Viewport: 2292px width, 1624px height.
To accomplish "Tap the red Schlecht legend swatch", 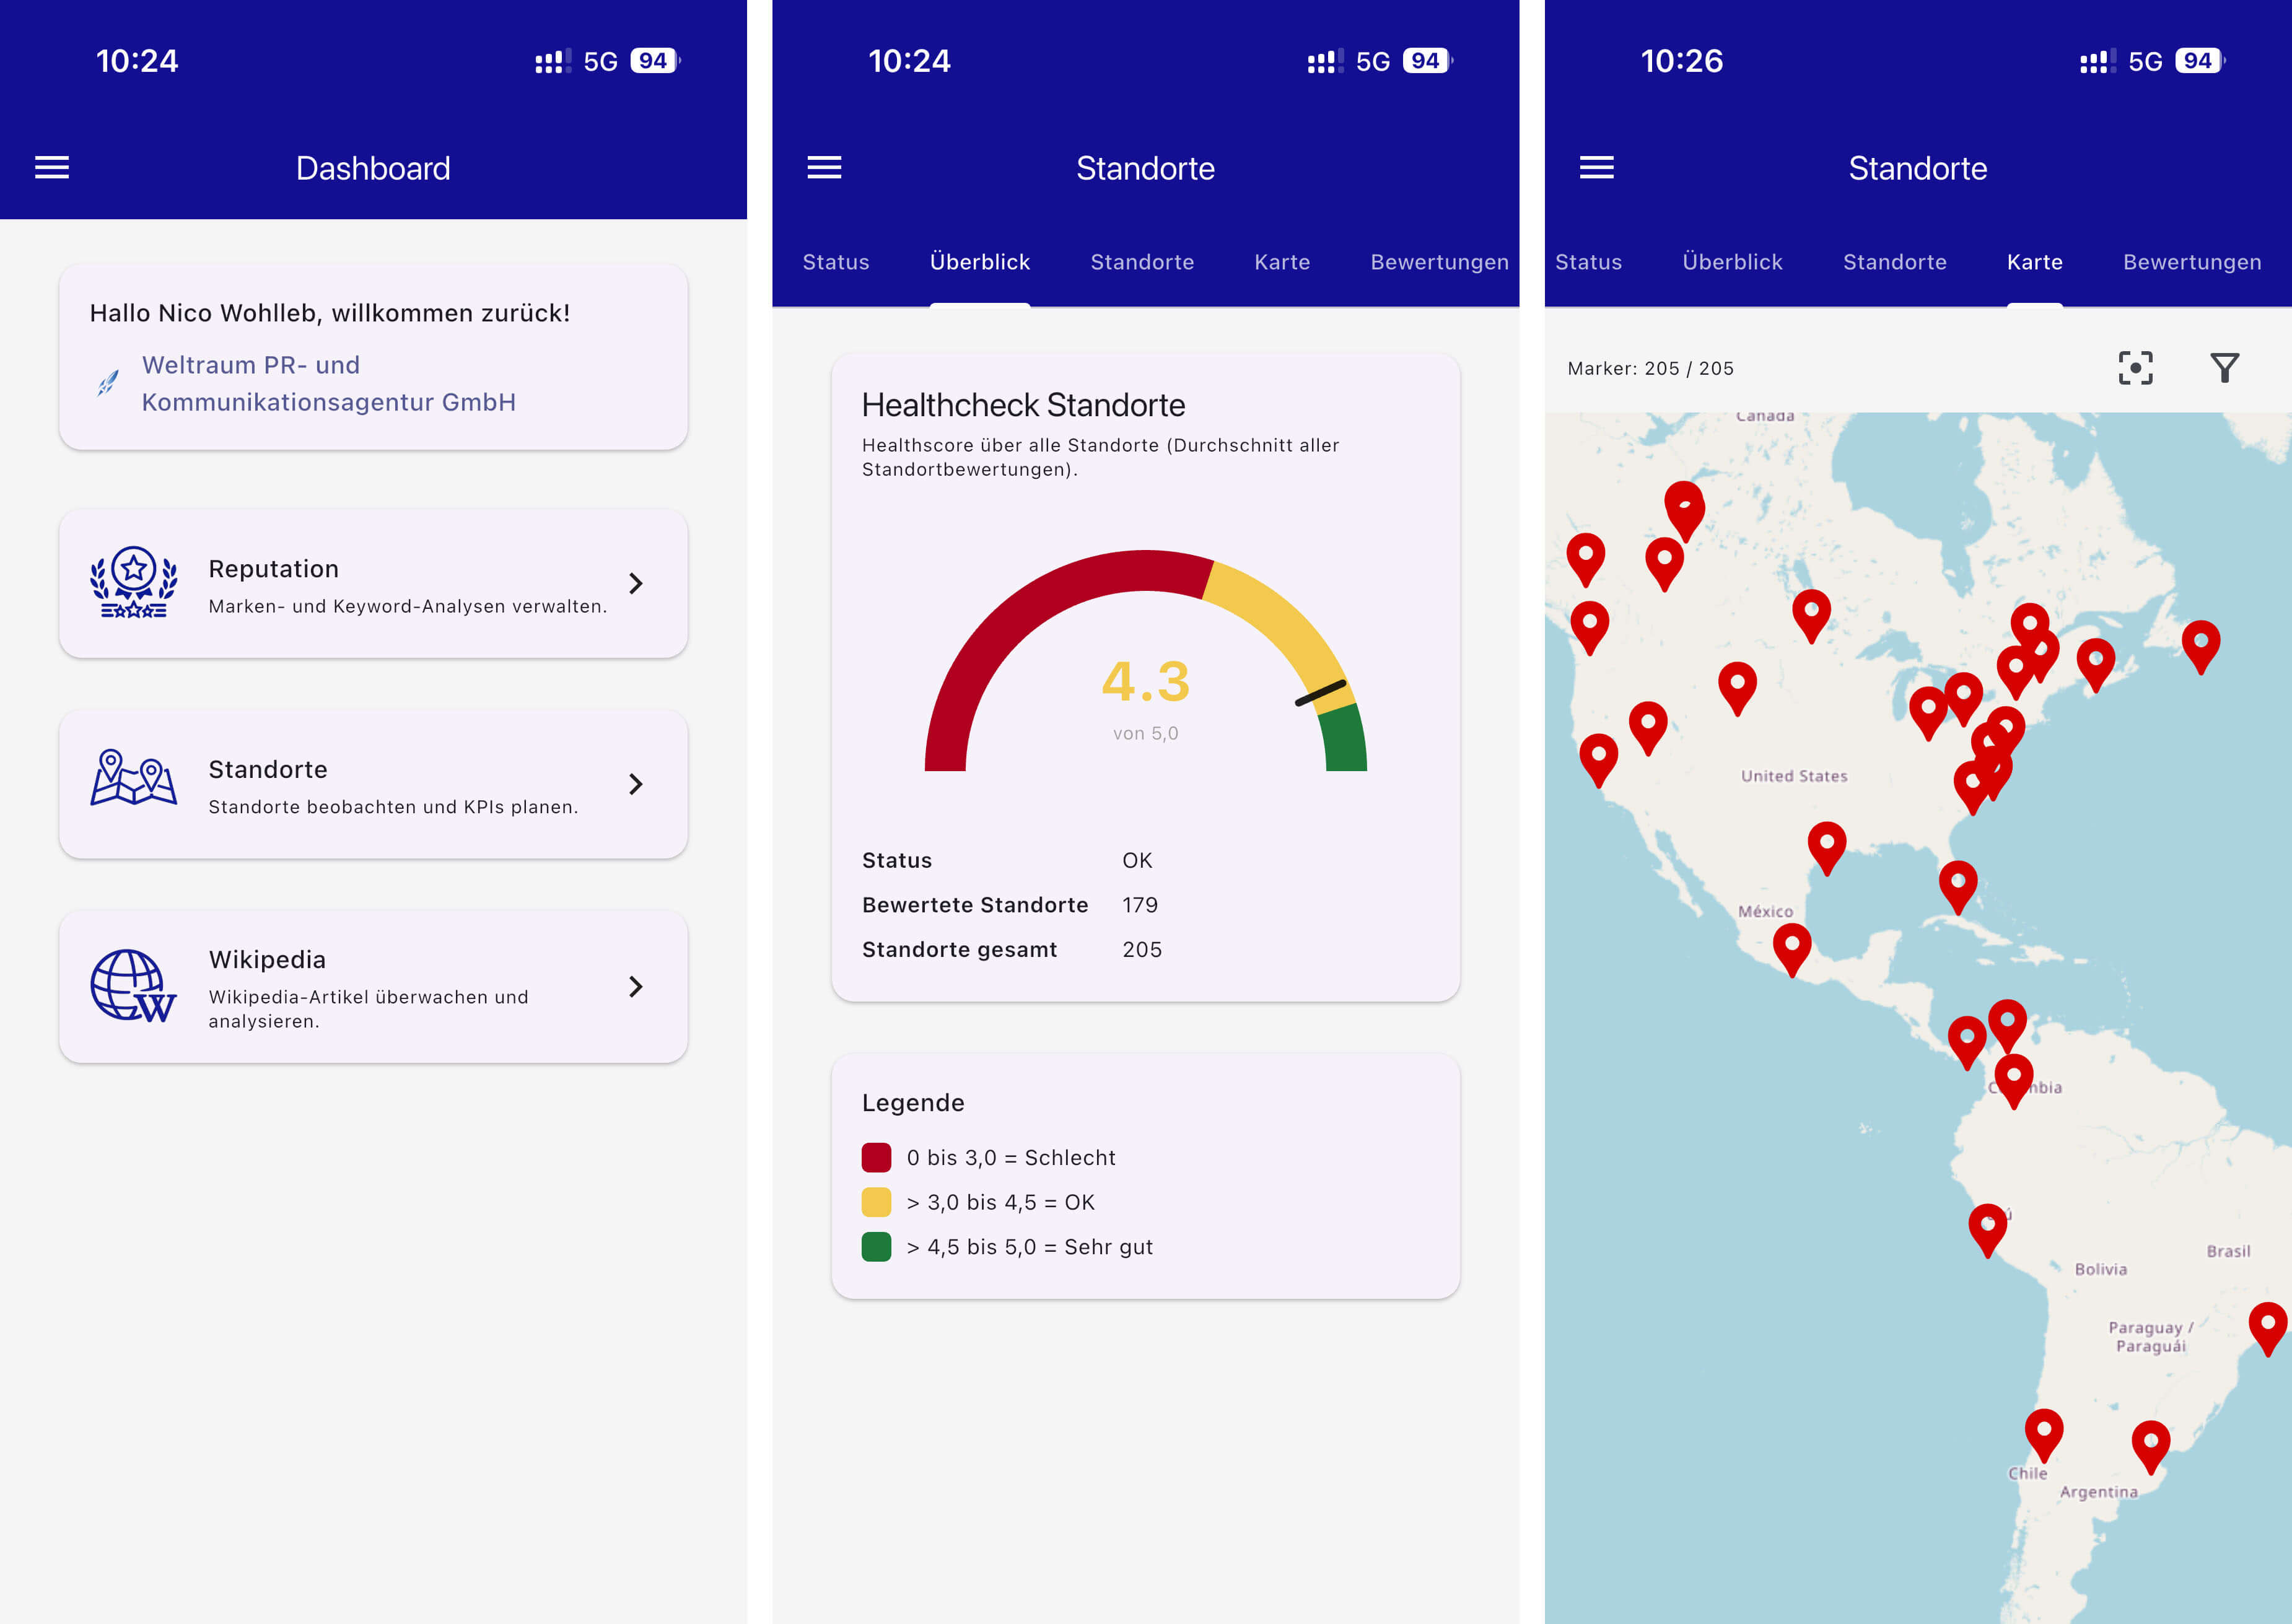I will (x=876, y=1157).
